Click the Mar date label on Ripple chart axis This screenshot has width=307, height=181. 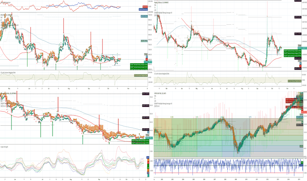tap(167, 89)
